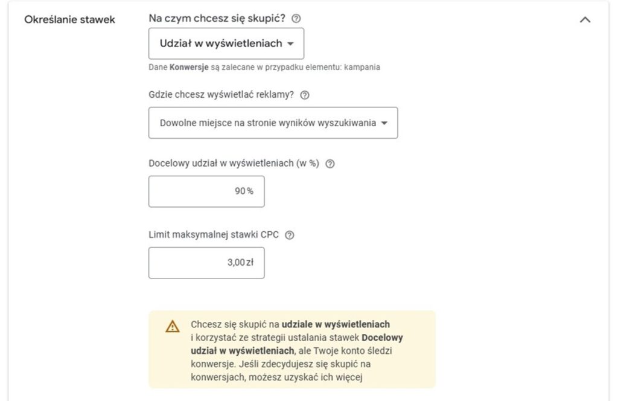
Task: Open help for "Na czym chcesz się skupić?"
Action: pos(296,19)
